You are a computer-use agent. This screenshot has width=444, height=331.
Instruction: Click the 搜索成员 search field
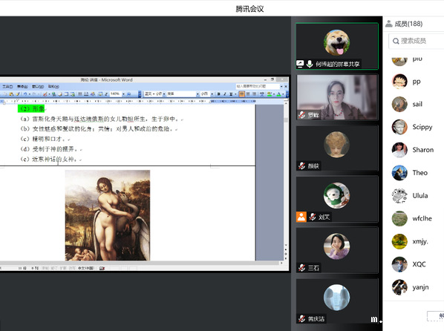(417, 42)
